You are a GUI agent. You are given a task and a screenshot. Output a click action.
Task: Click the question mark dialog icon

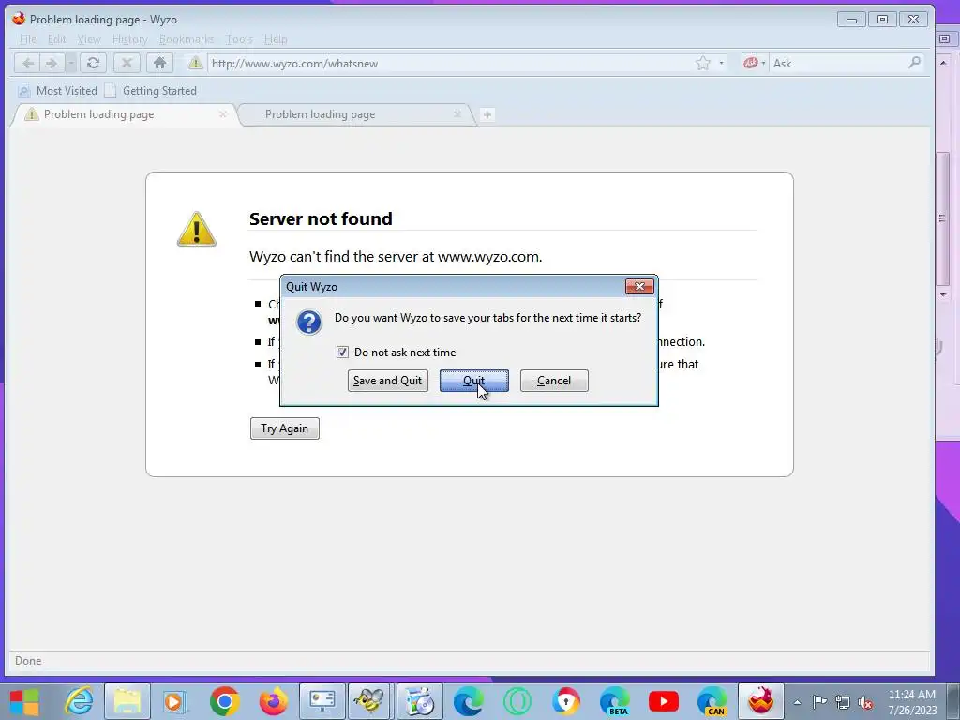click(x=309, y=322)
